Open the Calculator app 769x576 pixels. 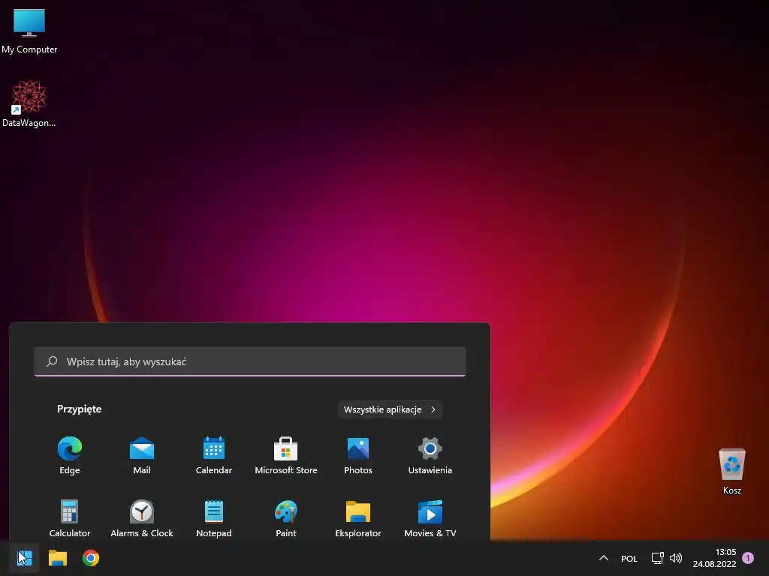click(70, 518)
